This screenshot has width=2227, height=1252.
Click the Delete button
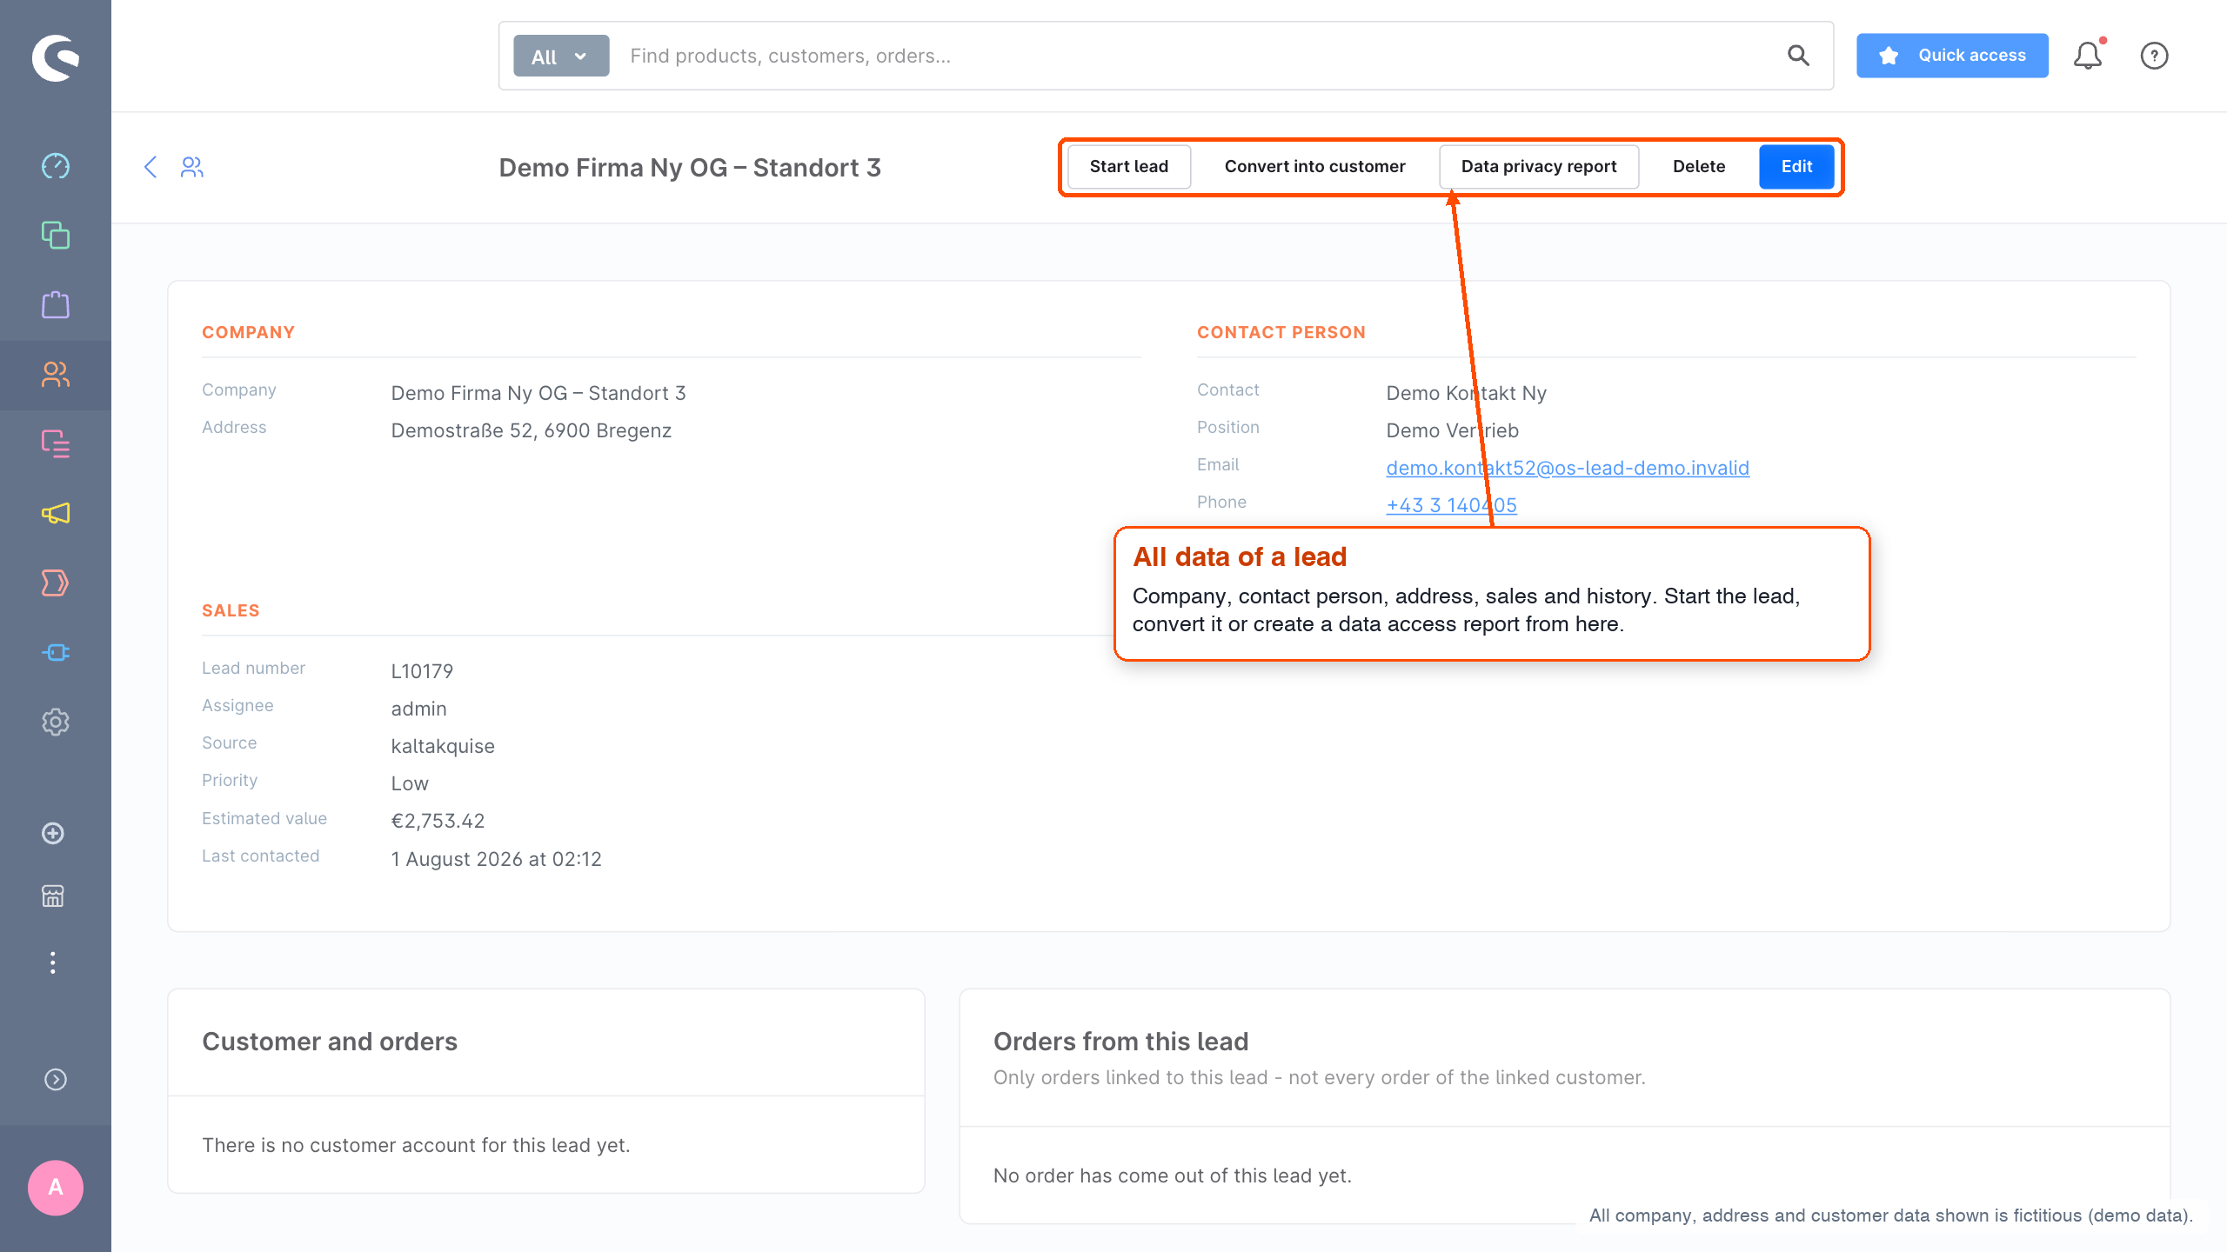click(x=1699, y=166)
